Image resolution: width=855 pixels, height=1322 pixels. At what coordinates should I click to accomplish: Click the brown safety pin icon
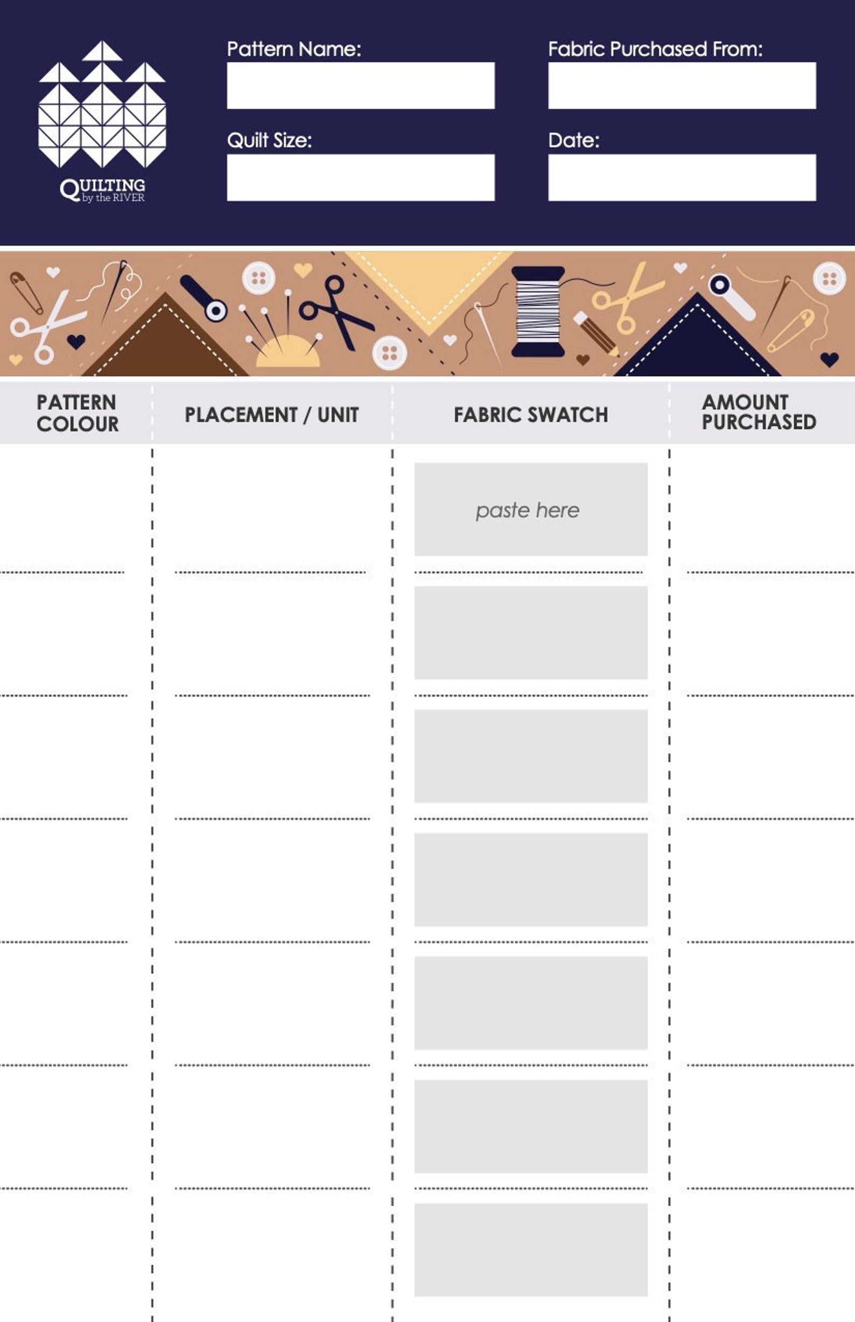pos(26,292)
